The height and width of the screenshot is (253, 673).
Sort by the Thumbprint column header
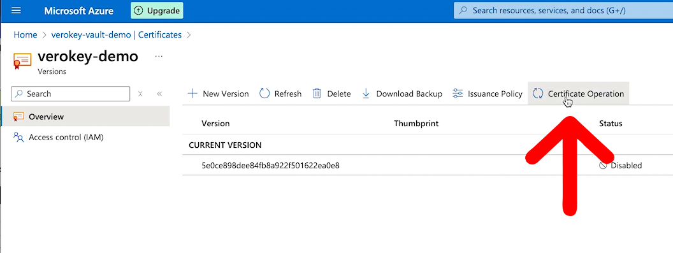pos(416,124)
